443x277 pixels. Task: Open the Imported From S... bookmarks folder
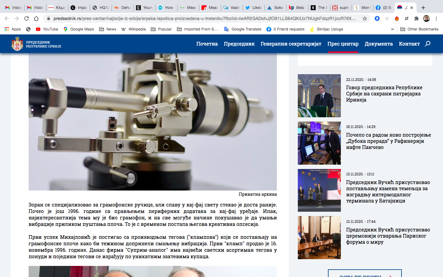[197, 29]
